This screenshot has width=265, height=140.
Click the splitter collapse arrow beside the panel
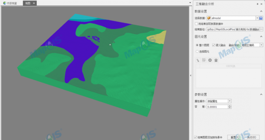pos(191,76)
